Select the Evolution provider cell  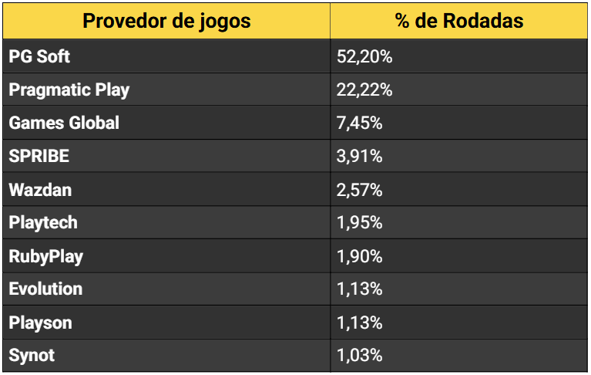click(x=45, y=289)
